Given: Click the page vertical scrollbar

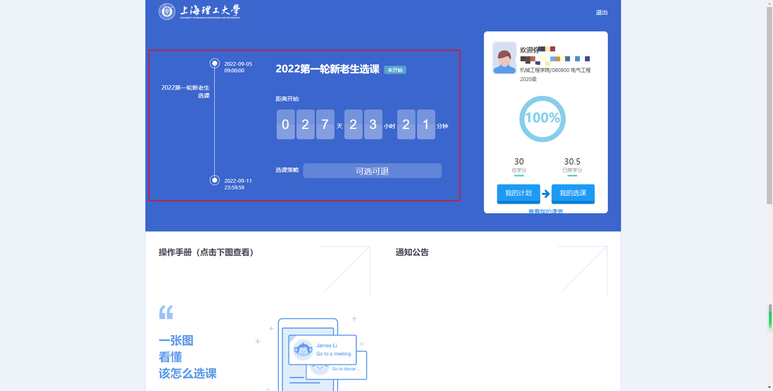Looking at the screenshot, I should click(x=769, y=103).
